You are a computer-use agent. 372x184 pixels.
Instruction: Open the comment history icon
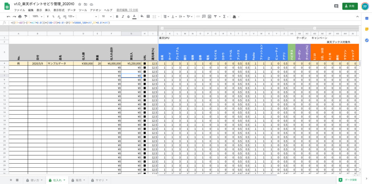336,6
